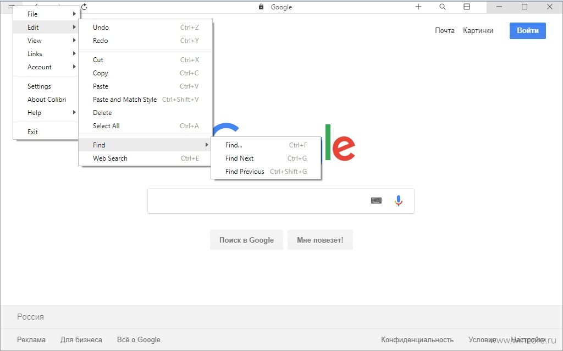The image size is (563, 351).
Task: Open the Help submenu
Action: tap(46, 113)
